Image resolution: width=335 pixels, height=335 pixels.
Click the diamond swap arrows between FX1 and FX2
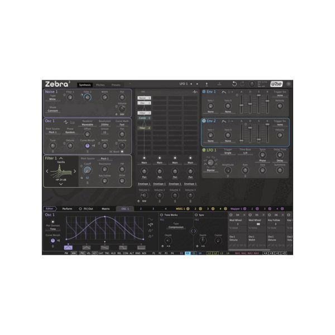coord(193,231)
